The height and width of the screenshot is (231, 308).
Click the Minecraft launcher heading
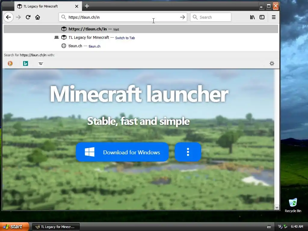139,94
